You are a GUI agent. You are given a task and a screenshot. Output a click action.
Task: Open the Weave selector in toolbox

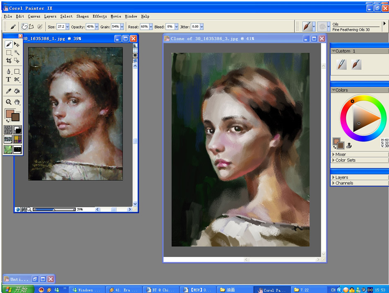pyautogui.click(x=17, y=139)
